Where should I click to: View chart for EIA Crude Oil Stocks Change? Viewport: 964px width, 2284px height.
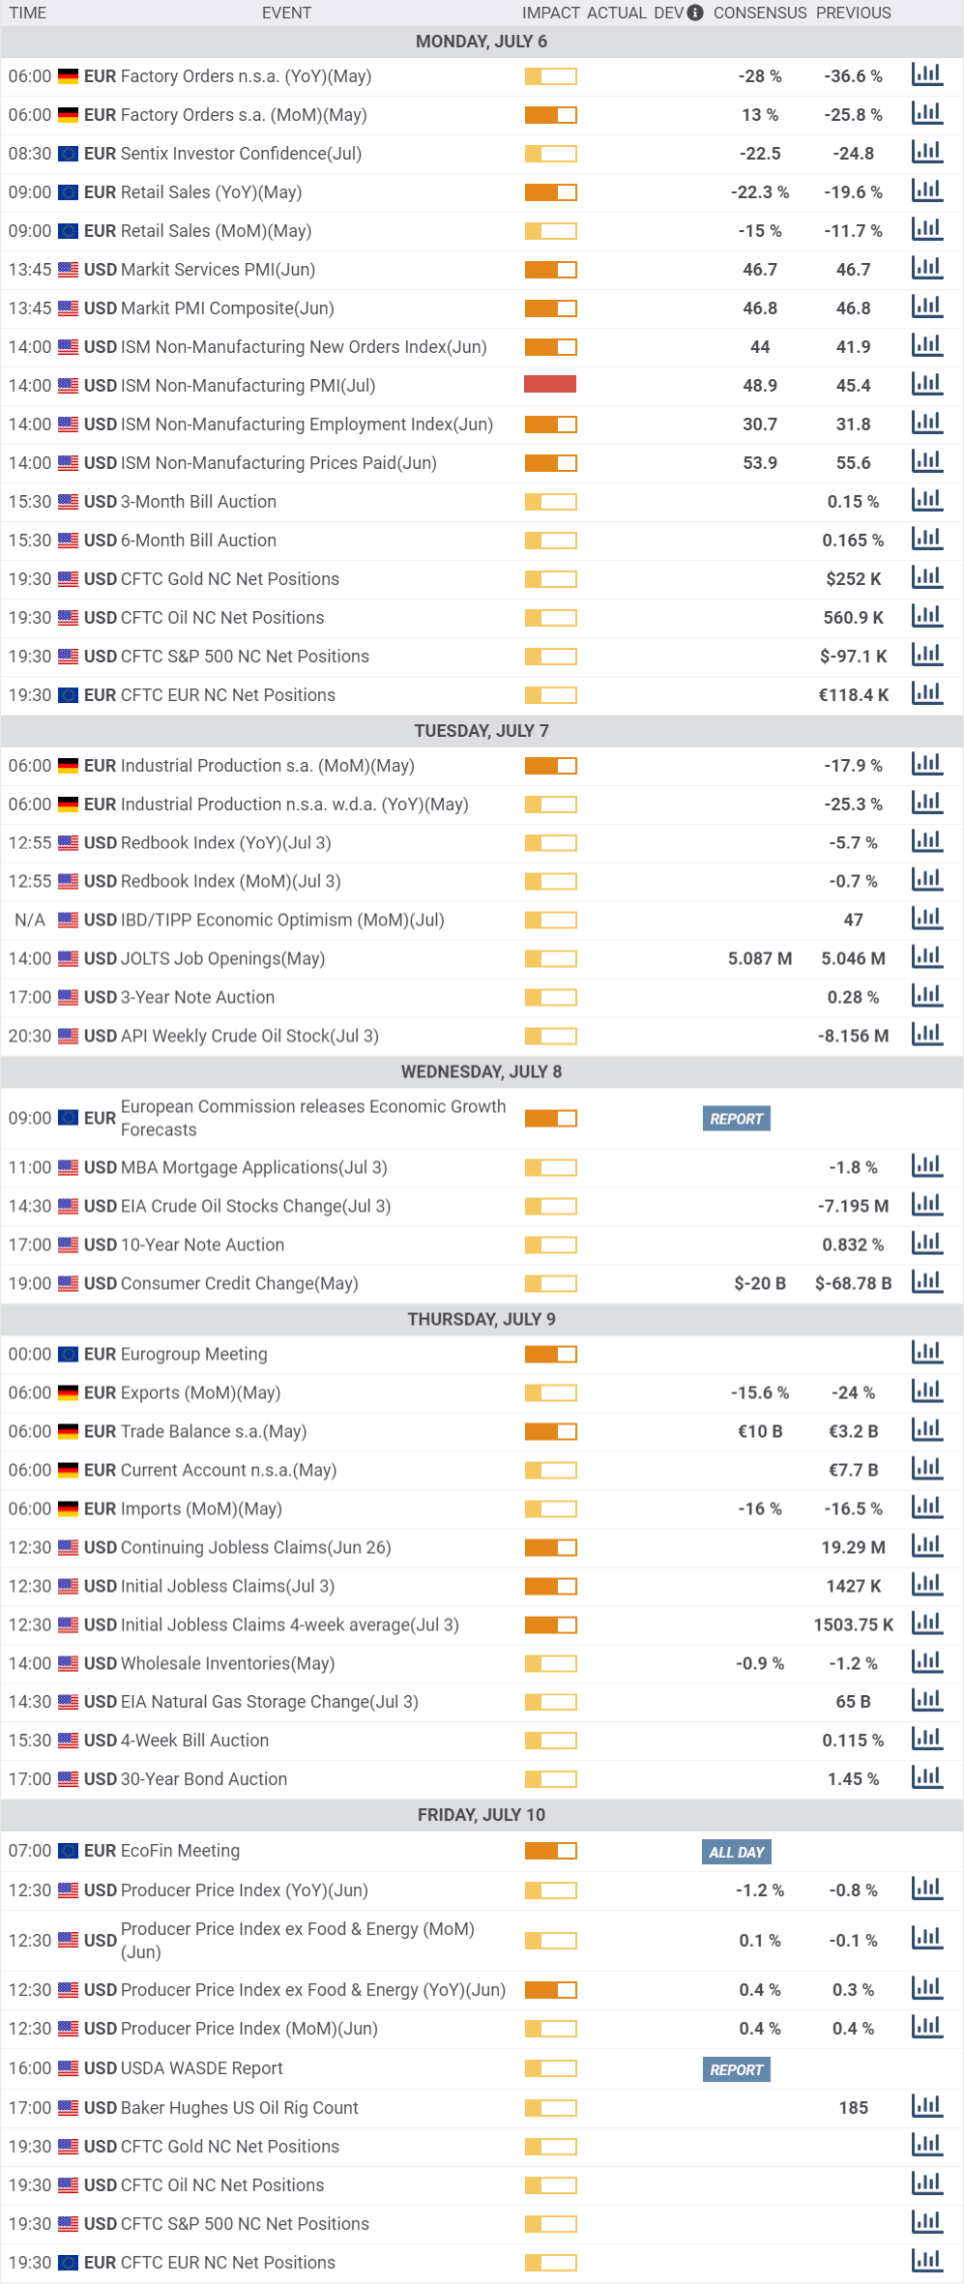[926, 1205]
